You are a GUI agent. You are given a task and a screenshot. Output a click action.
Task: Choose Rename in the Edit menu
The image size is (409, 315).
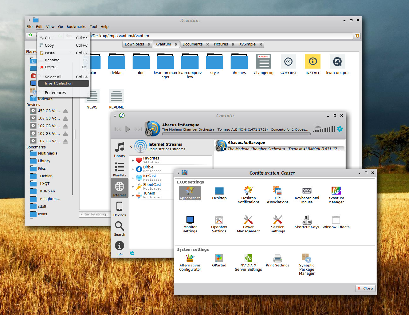(x=63, y=60)
